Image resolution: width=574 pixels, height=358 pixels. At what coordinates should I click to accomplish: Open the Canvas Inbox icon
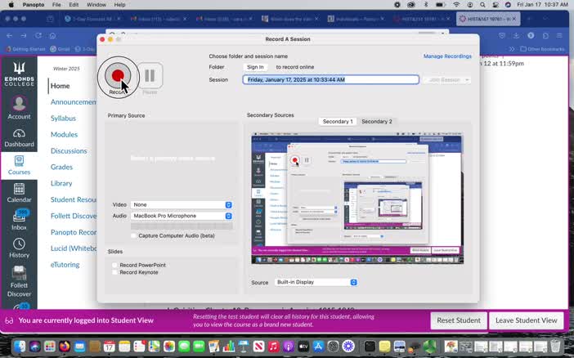coord(19,218)
